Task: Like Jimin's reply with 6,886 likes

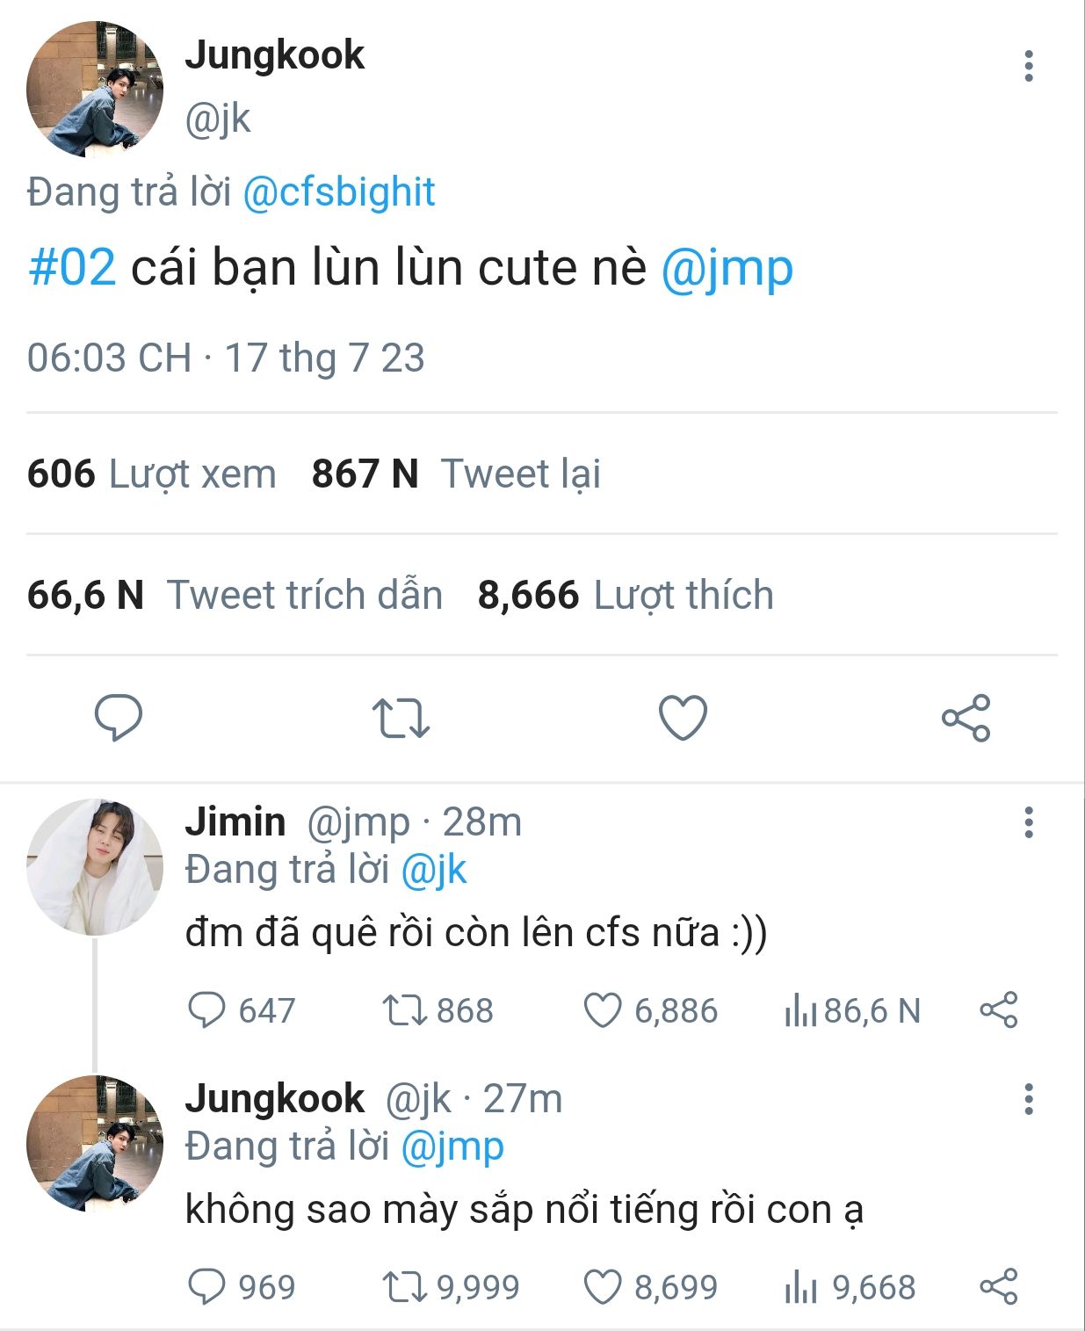Action: (x=603, y=1010)
